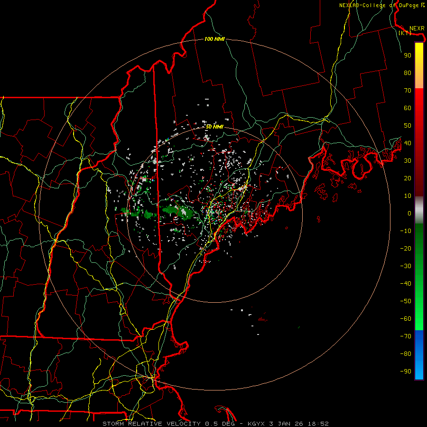Click the 50 NMI range ring label

(214, 127)
